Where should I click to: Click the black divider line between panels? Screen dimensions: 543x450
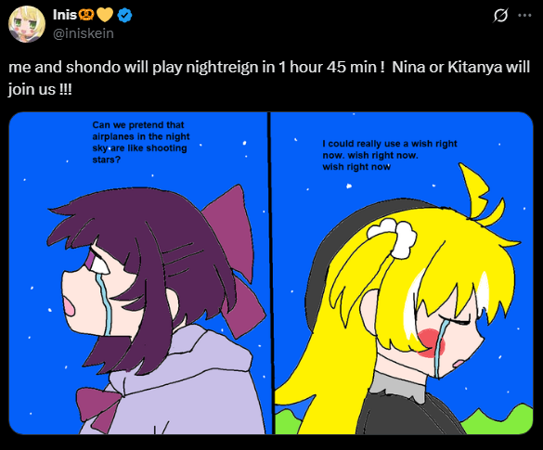pos(271,273)
